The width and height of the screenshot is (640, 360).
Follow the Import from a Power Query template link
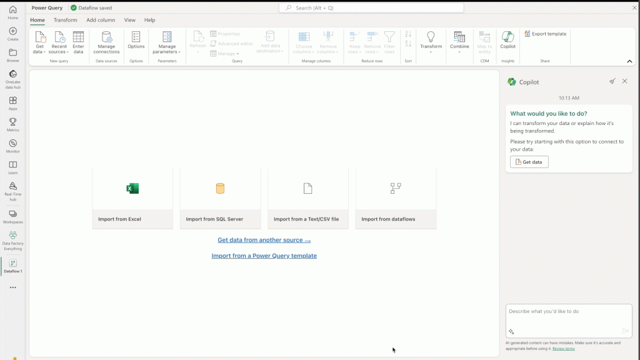click(264, 256)
